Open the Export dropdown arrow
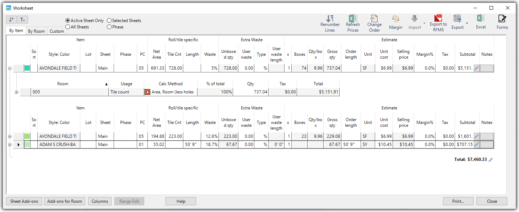 point(467,23)
